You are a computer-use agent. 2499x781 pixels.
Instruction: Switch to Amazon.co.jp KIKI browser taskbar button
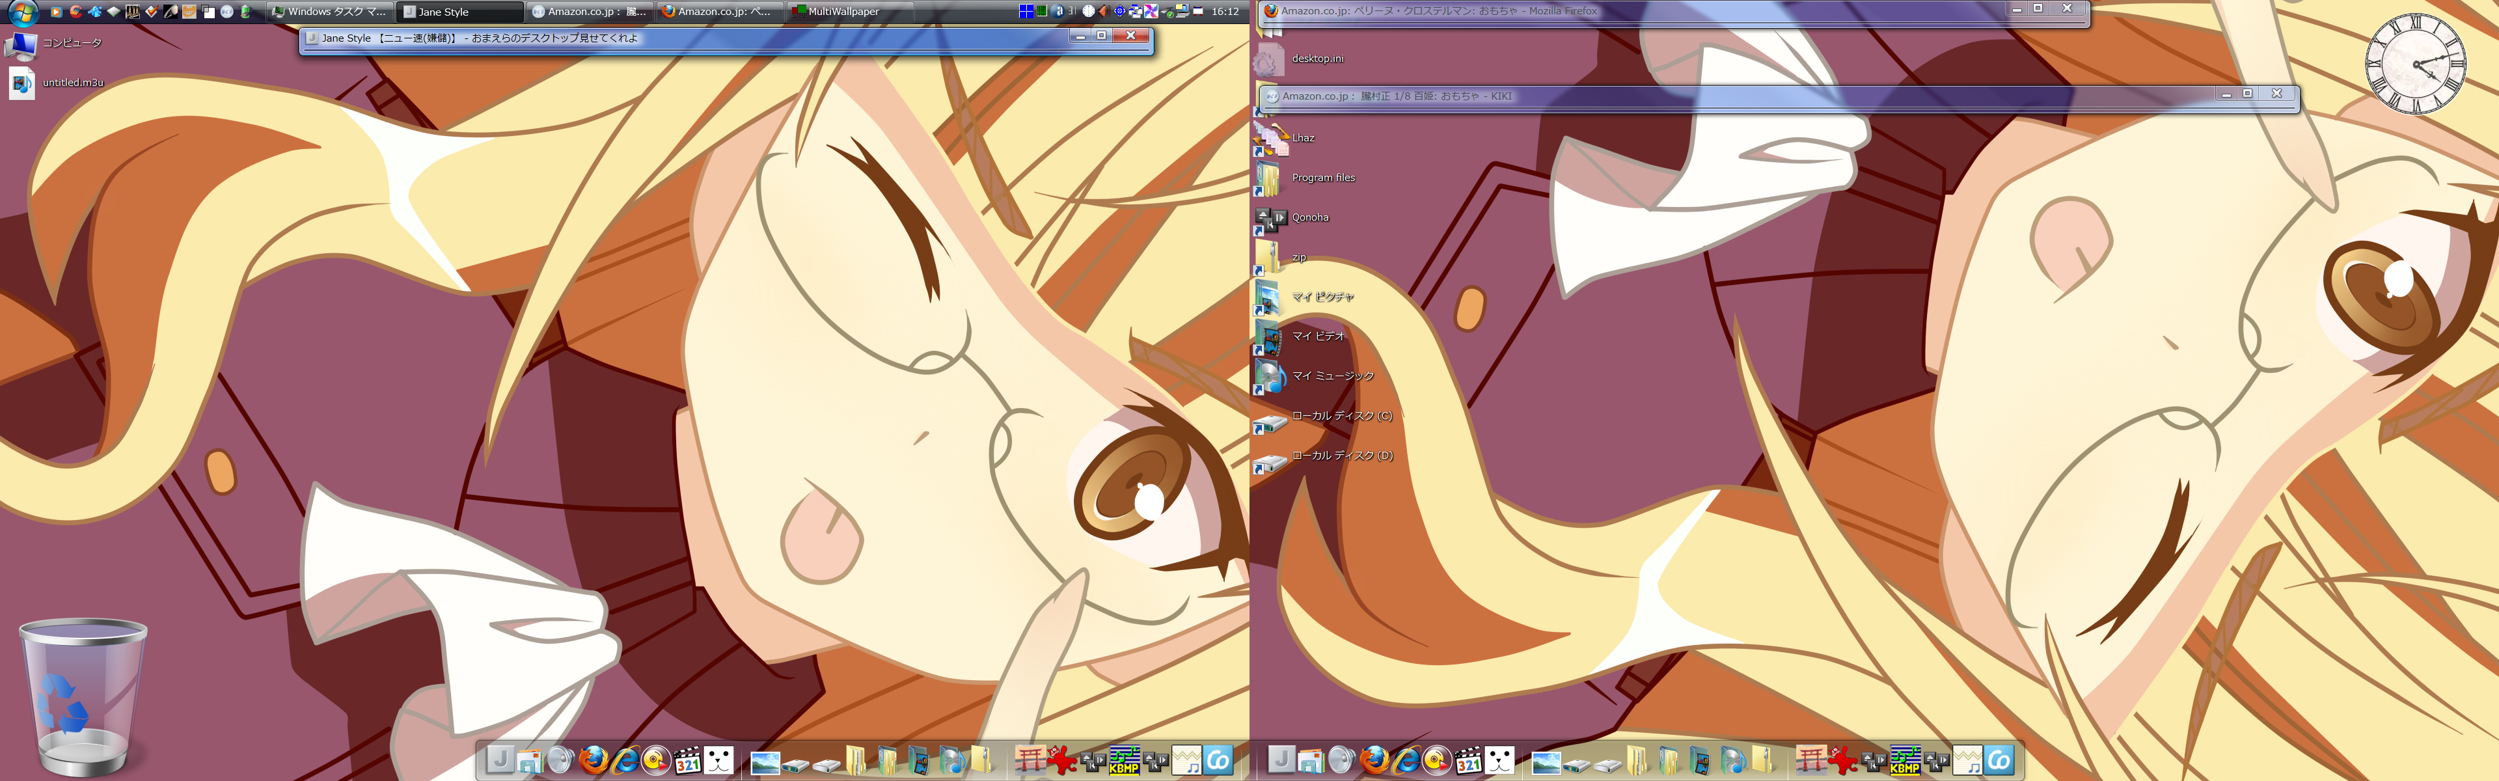589,12
